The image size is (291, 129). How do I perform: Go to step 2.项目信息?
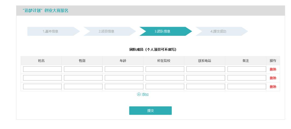[106, 32]
